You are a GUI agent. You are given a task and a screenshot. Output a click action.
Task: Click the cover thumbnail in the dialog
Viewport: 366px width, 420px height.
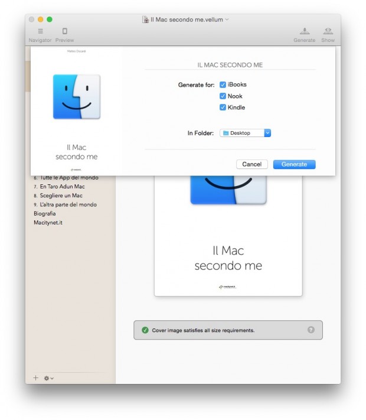pyautogui.click(x=76, y=110)
